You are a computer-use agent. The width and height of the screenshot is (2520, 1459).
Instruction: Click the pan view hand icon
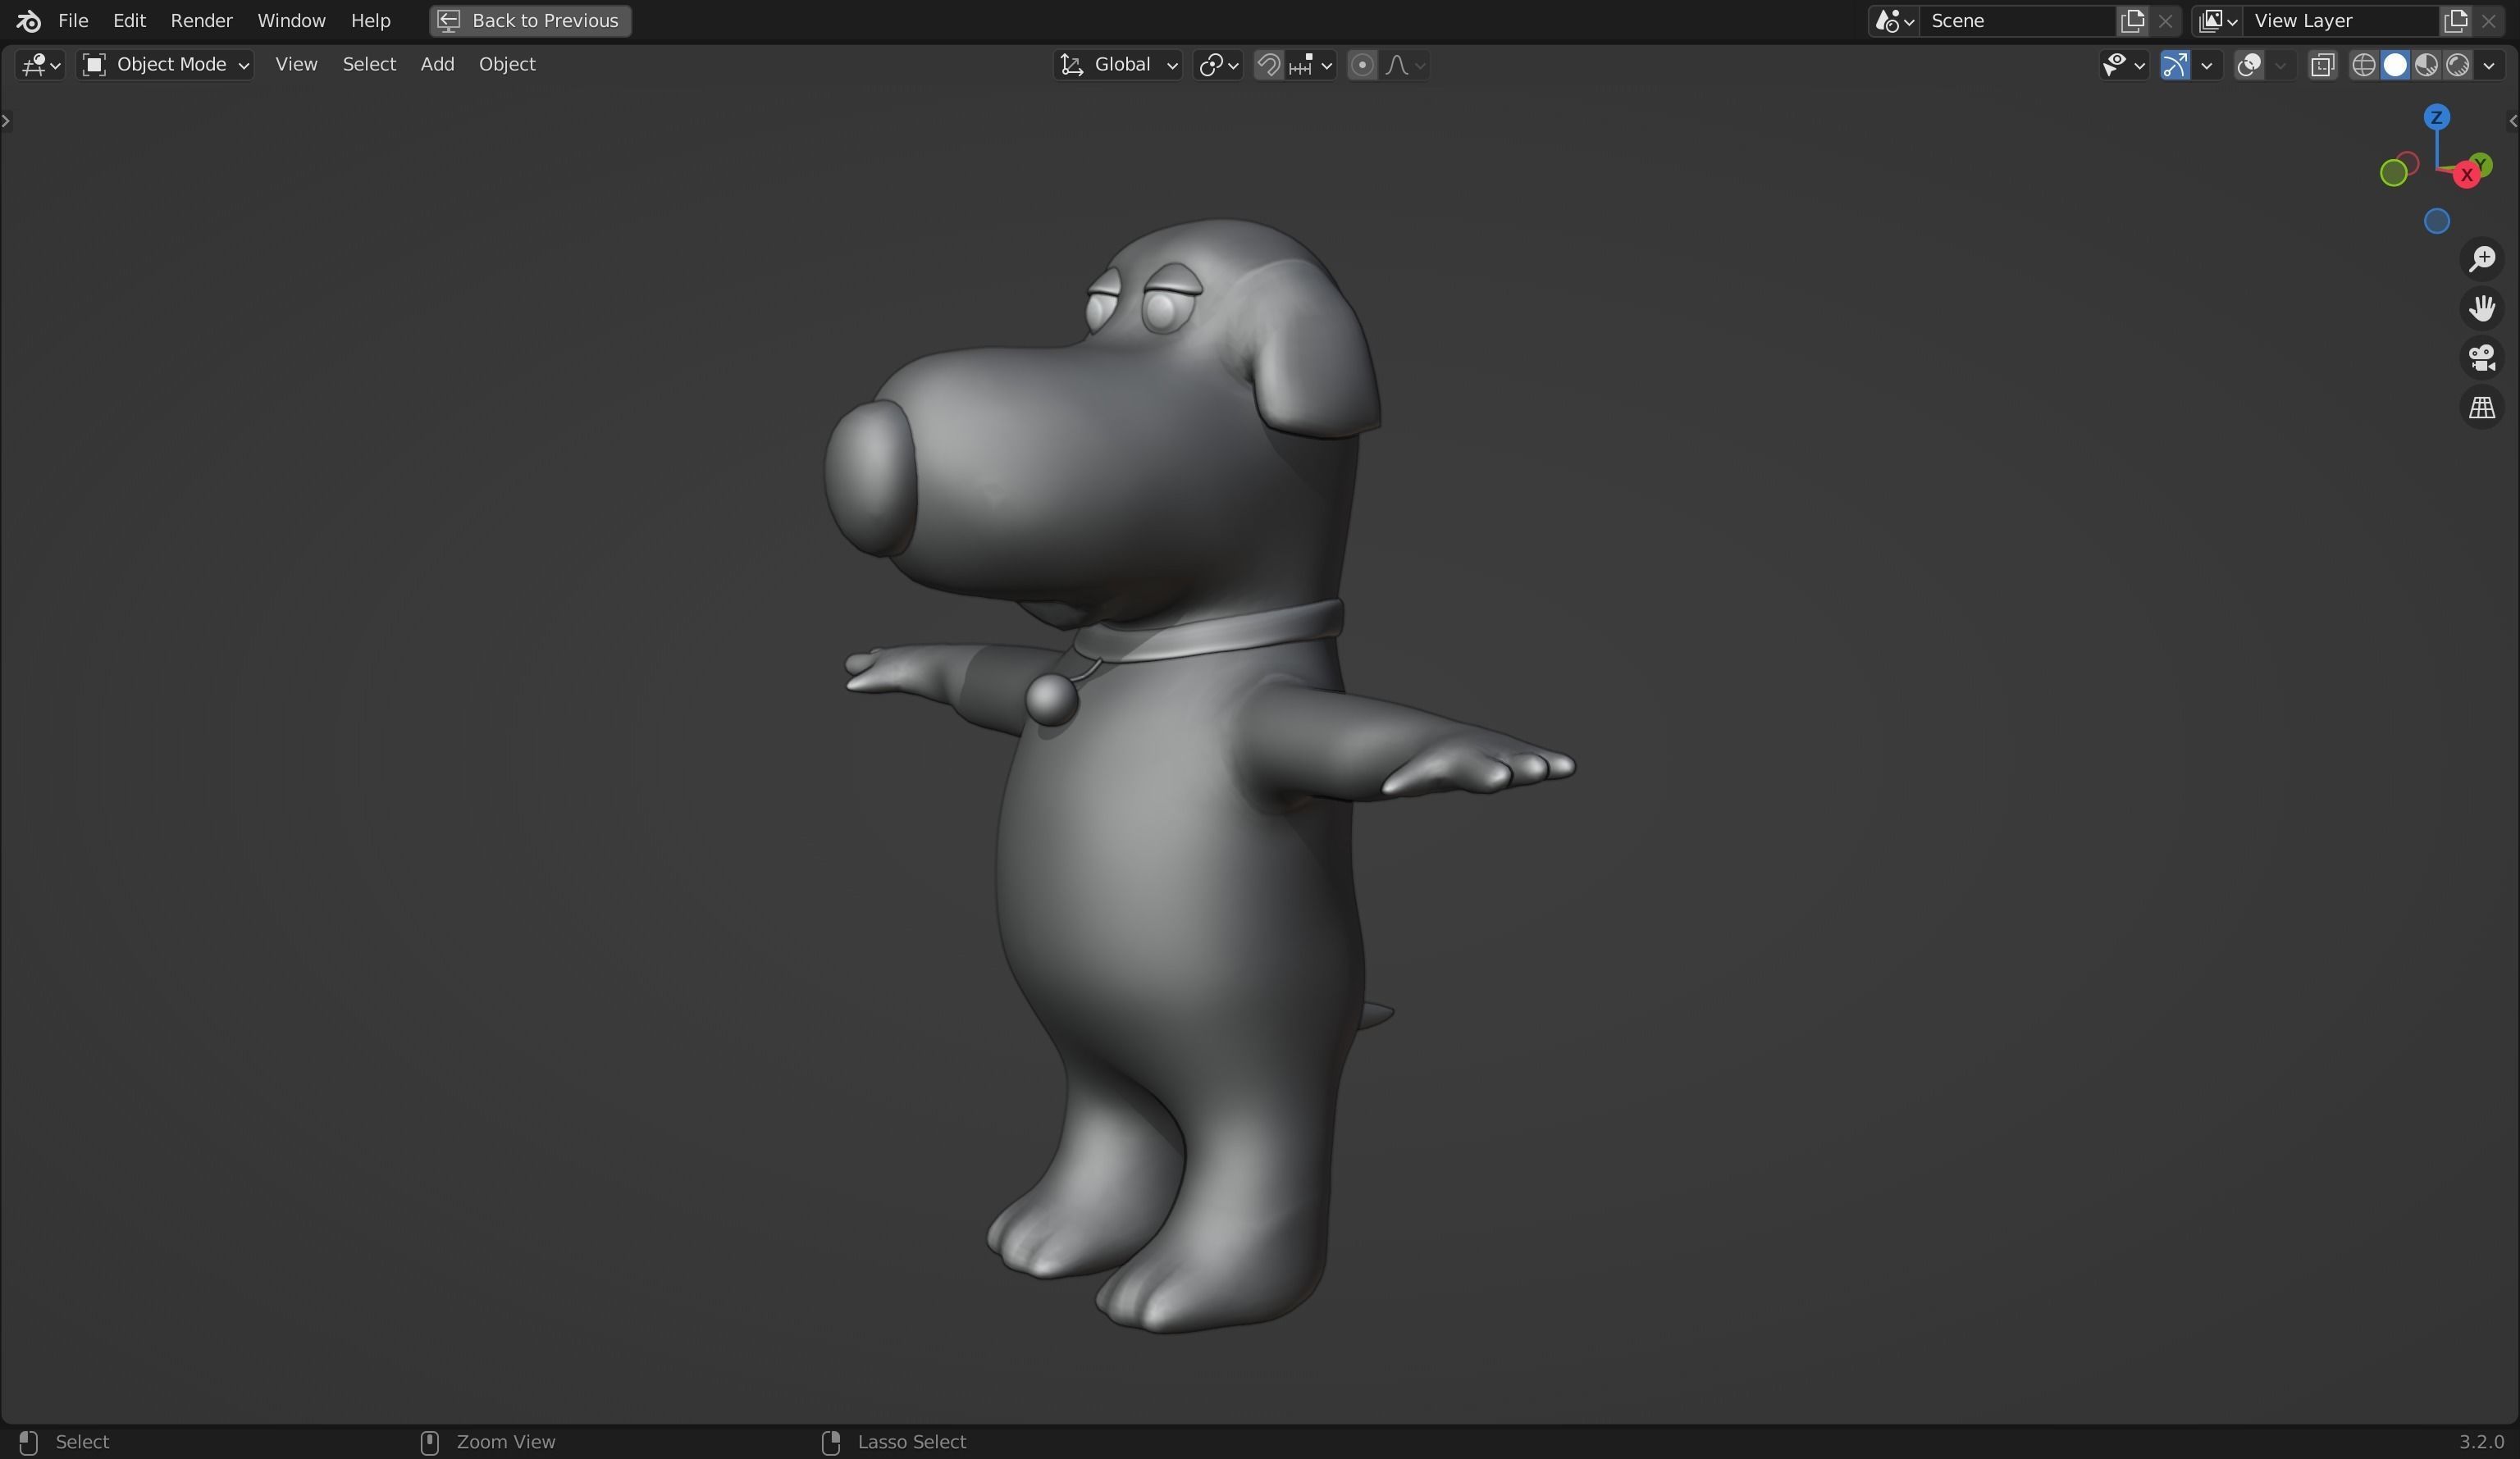coord(2482,308)
